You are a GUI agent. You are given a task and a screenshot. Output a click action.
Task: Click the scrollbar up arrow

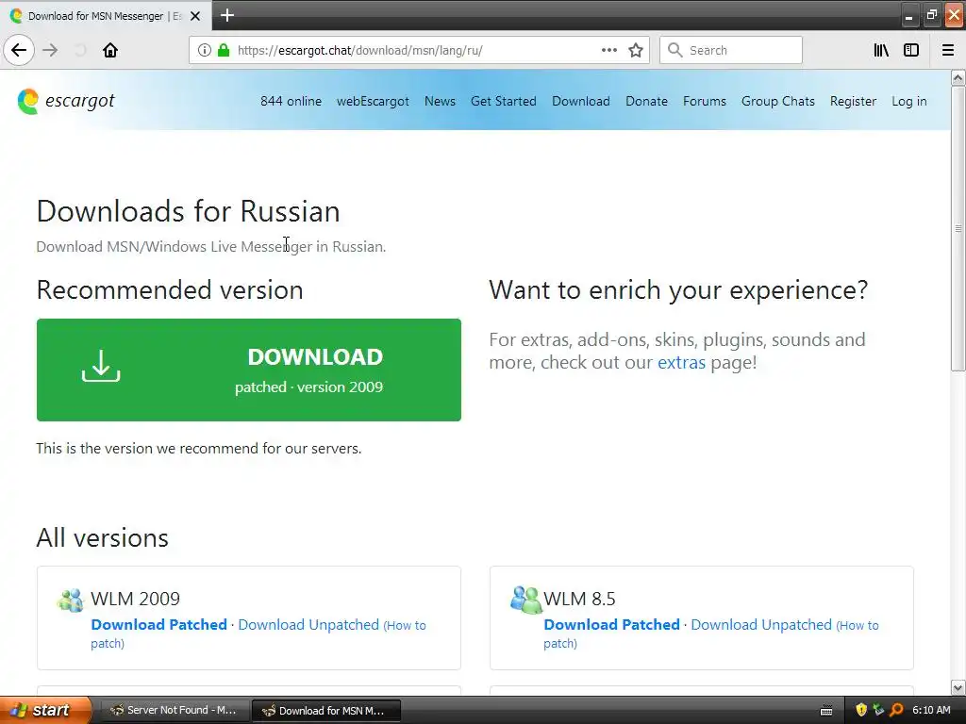(x=958, y=77)
